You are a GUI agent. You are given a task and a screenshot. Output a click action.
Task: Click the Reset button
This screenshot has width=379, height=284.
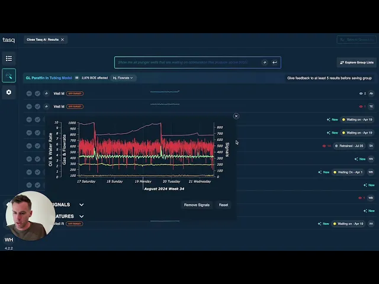click(223, 205)
